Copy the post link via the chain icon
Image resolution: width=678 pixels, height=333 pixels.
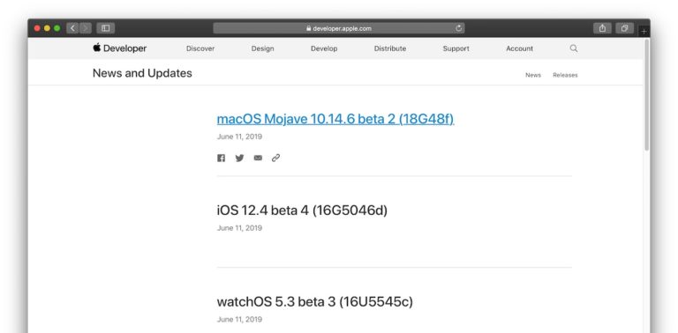tap(275, 158)
